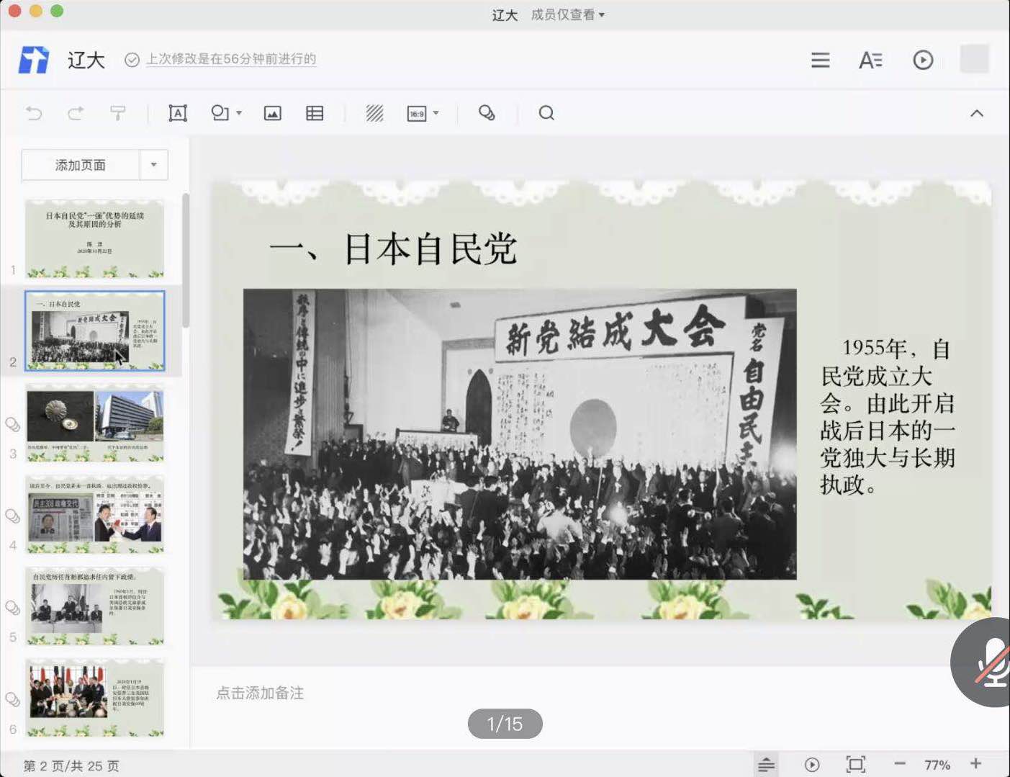Zoom out with the minus button
Image resolution: width=1010 pixels, height=777 pixels.
[x=900, y=764]
